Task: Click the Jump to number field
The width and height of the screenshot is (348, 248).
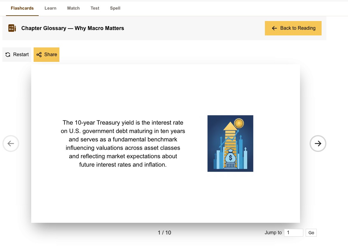Action: (x=294, y=233)
